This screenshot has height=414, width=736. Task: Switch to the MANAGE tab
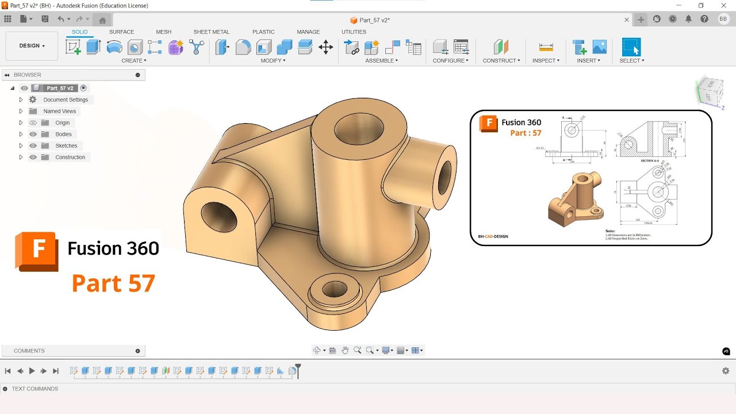coord(308,32)
